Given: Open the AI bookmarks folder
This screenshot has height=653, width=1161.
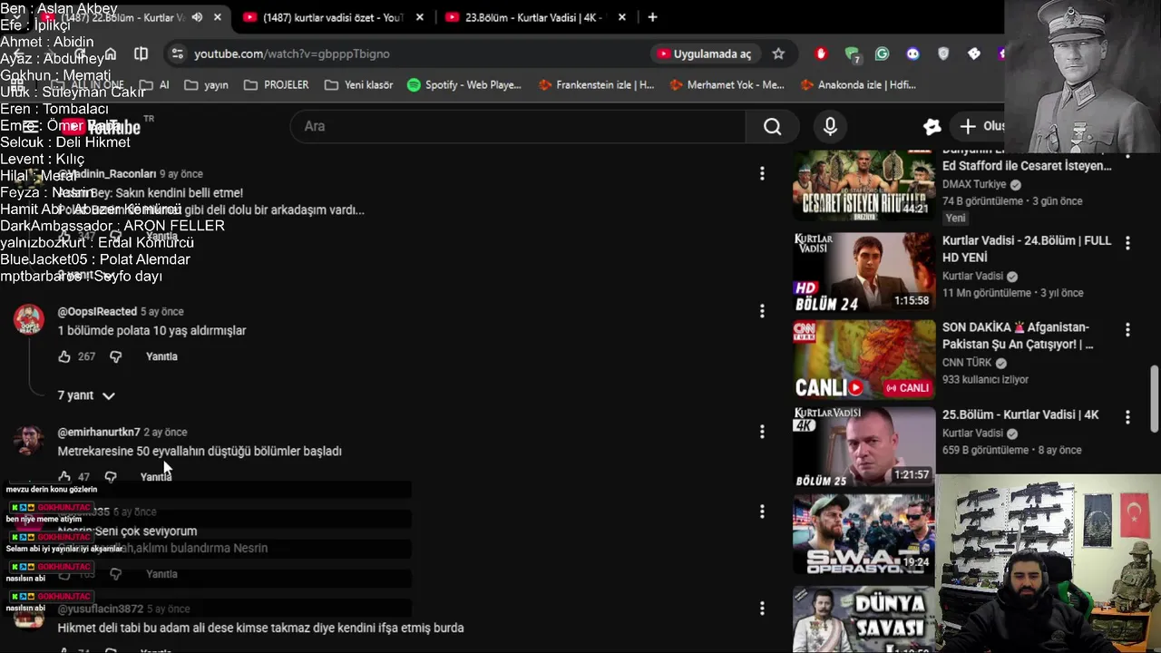Looking at the screenshot, I should point(154,84).
